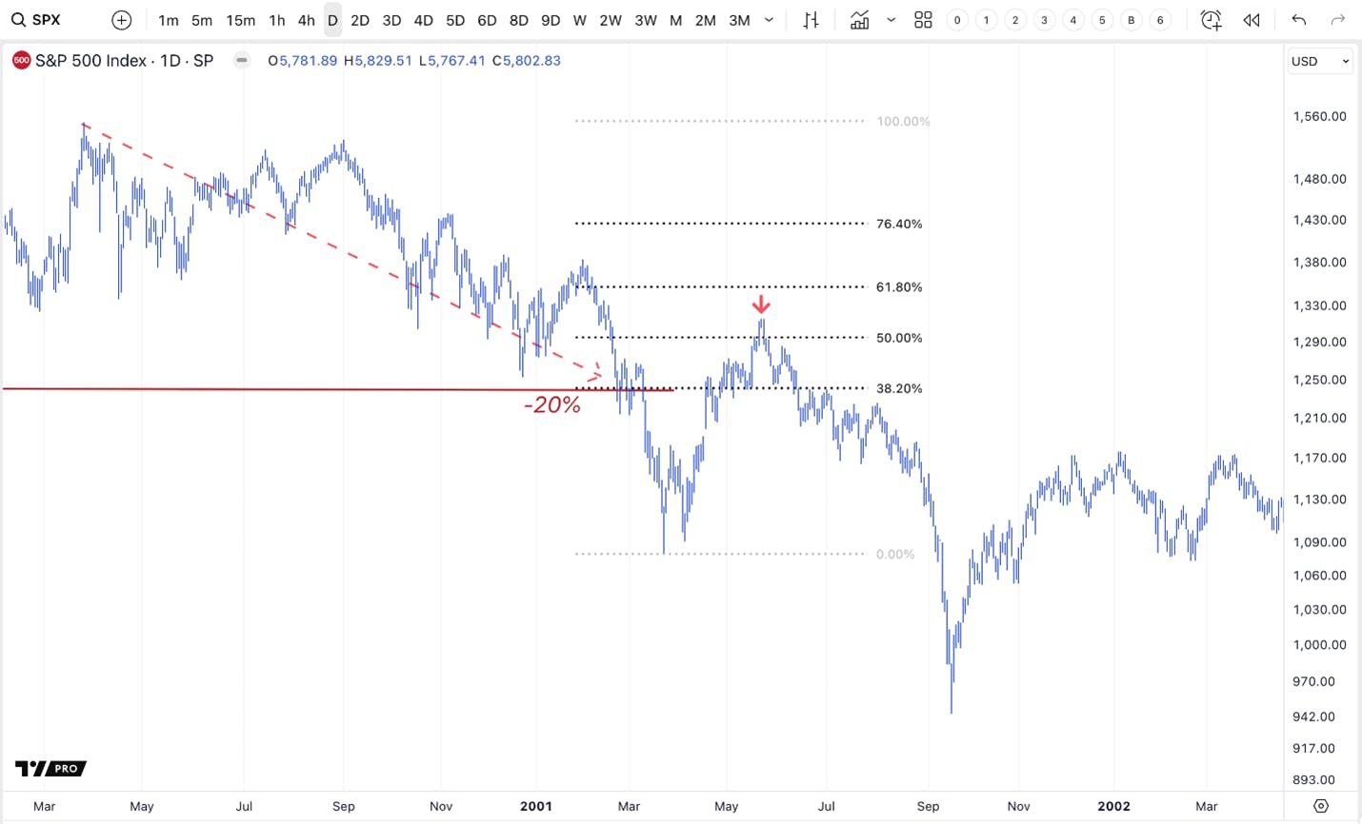Select the 2M timeframe
Viewport: 1362px width, 824px height.
[706, 20]
